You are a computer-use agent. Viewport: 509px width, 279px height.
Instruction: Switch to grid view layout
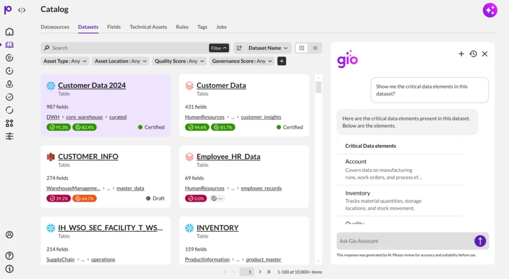tap(302, 48)
